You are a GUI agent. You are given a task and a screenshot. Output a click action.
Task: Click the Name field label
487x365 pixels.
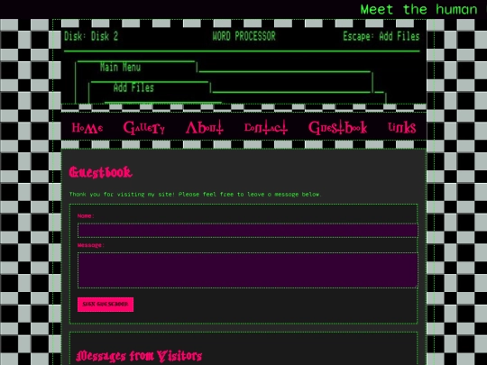(x=86, y=216)
